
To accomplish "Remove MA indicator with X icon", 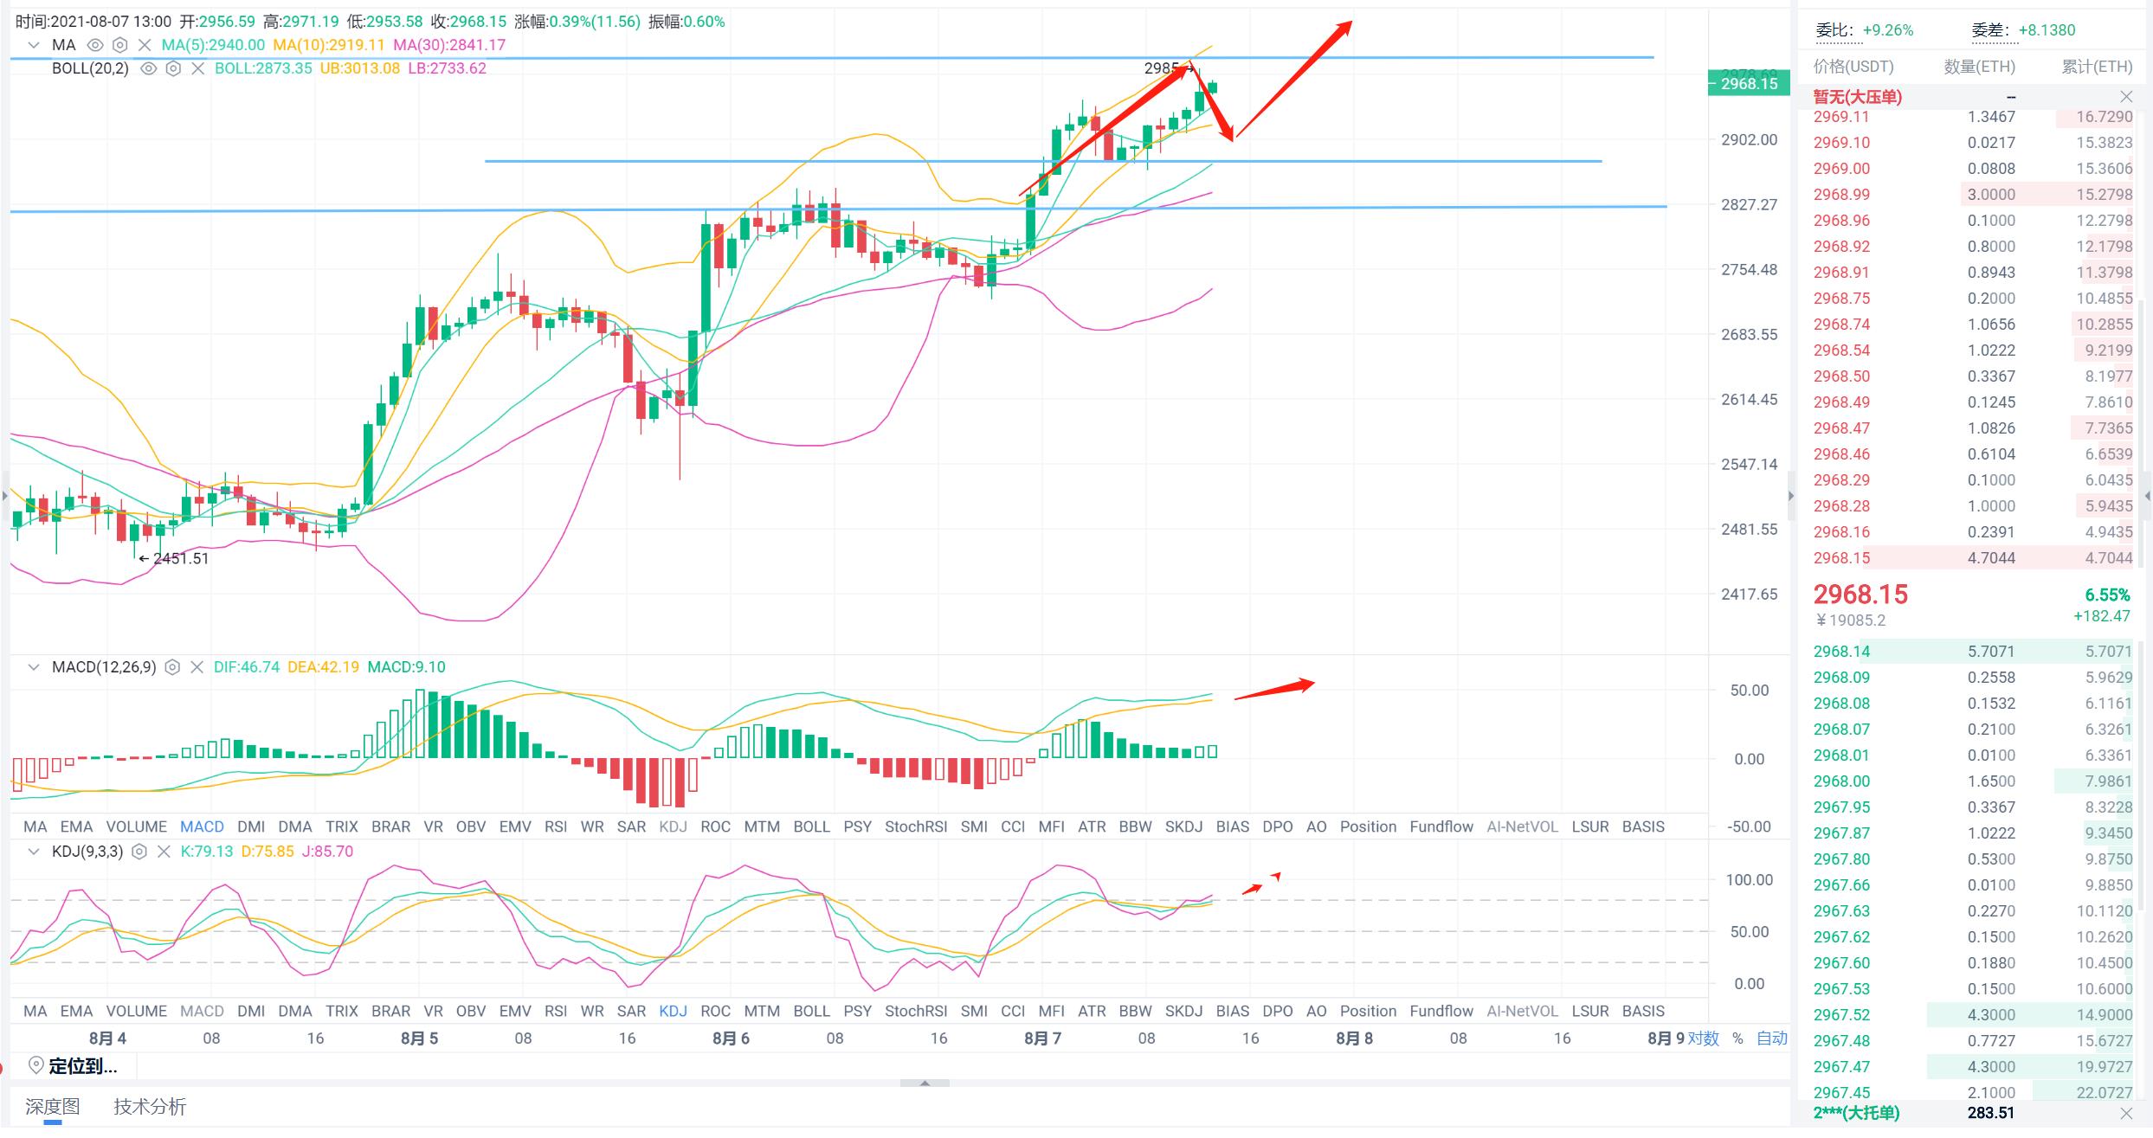I will [x=145, y=45].
